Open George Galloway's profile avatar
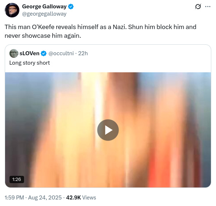Viewport: 216px width, 206px height. (x=12, y=10)
